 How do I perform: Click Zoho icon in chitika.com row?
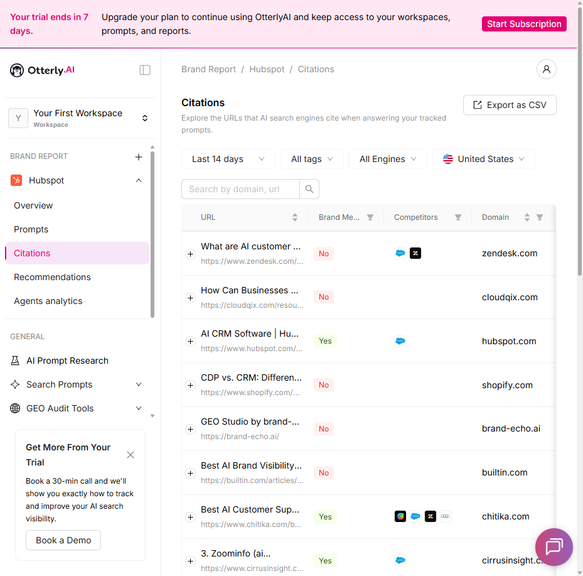click(x=446, y=516)
